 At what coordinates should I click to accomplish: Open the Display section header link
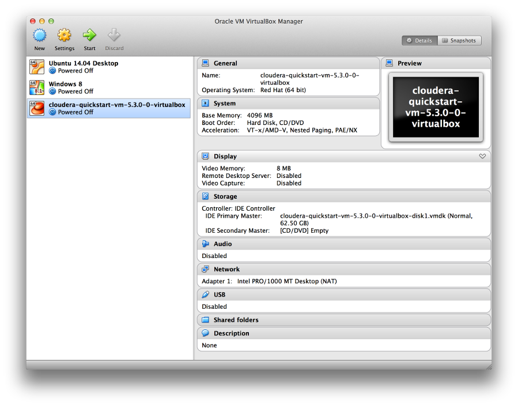(225, 156)
